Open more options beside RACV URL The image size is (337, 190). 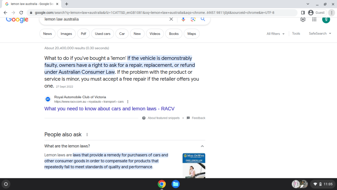[x=128, y=102]
